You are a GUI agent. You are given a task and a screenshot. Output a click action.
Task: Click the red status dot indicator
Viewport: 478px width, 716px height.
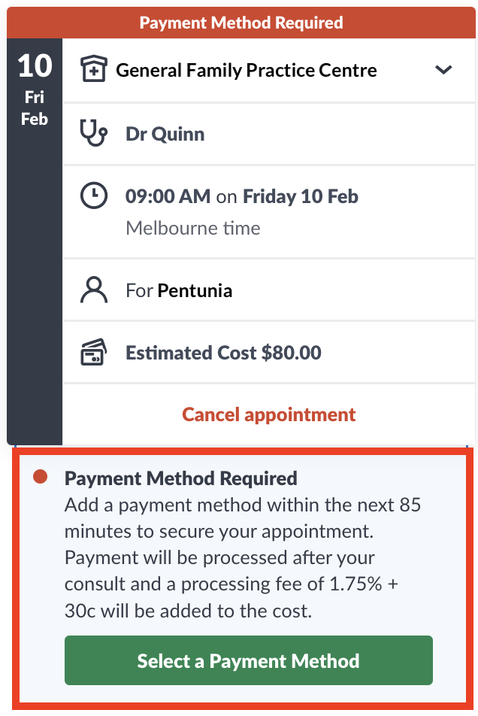[x=40, y=477]
